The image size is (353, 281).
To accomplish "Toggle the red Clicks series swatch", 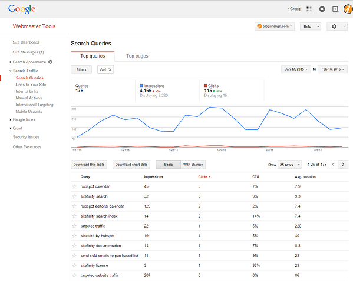I will click(x=206, y=86).
